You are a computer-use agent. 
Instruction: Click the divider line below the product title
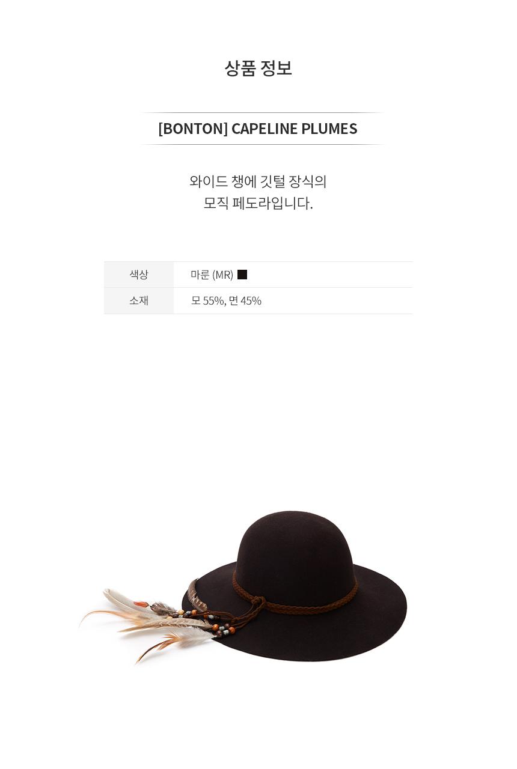click(262, 144)
